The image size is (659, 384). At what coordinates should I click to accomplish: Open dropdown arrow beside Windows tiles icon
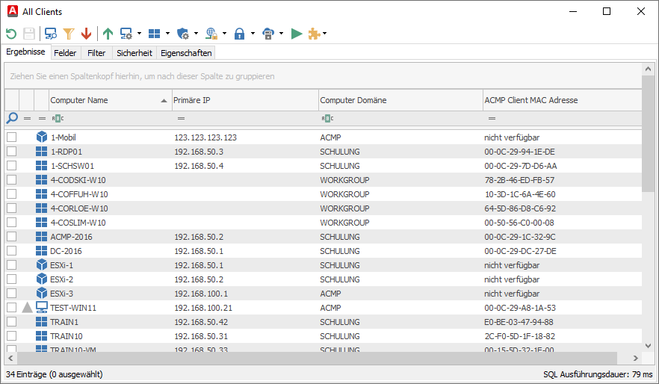(167, 34)
